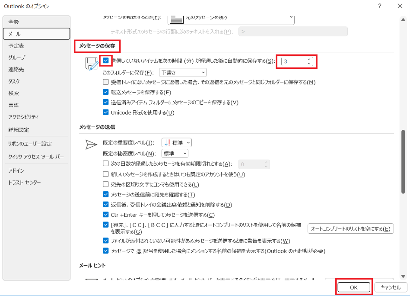This screenshot has width=410, height=296.
Task: Open タスク options category
Action: pyautogui.click(x=36, y=81)
